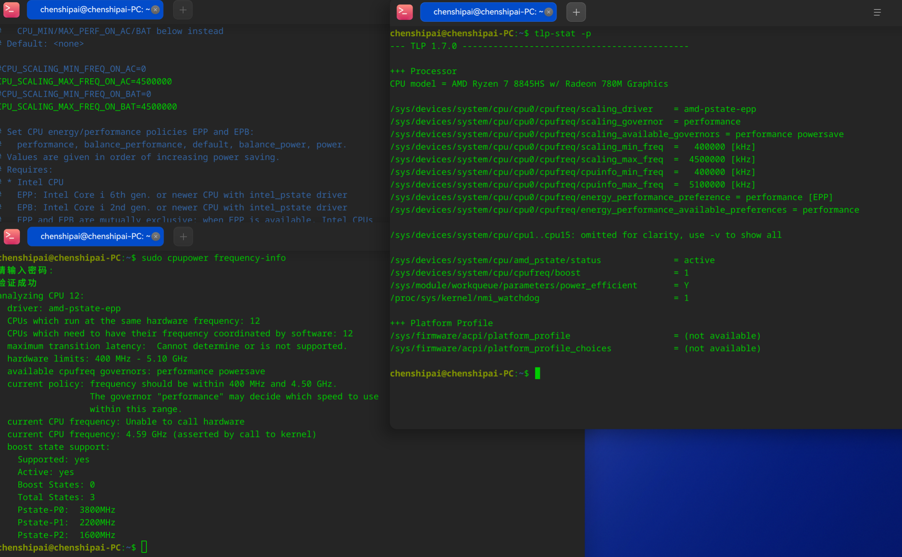
Task: Click 'hardware limits: 400 MHz - 5.10 GHz' line
Action: pos(98,359)
